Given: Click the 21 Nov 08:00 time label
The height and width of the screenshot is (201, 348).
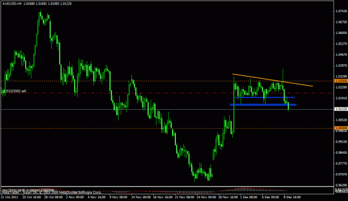Looking at the screenshot, I should (185, 197).
